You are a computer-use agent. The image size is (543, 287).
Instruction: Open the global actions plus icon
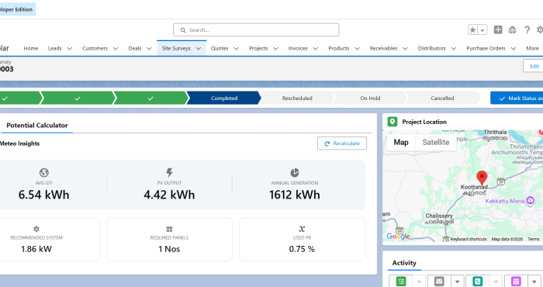point(498,29)
